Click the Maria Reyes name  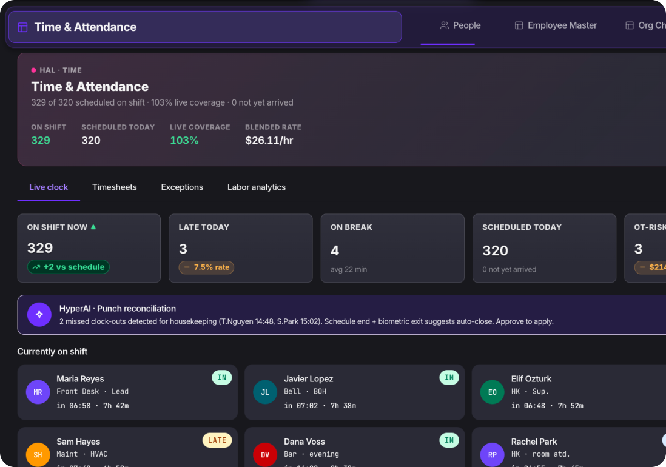[80, 378]
